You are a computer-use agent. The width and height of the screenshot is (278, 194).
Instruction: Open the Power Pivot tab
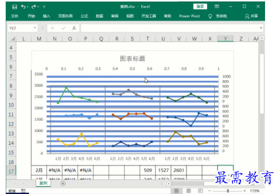click(x=189, y=16)
